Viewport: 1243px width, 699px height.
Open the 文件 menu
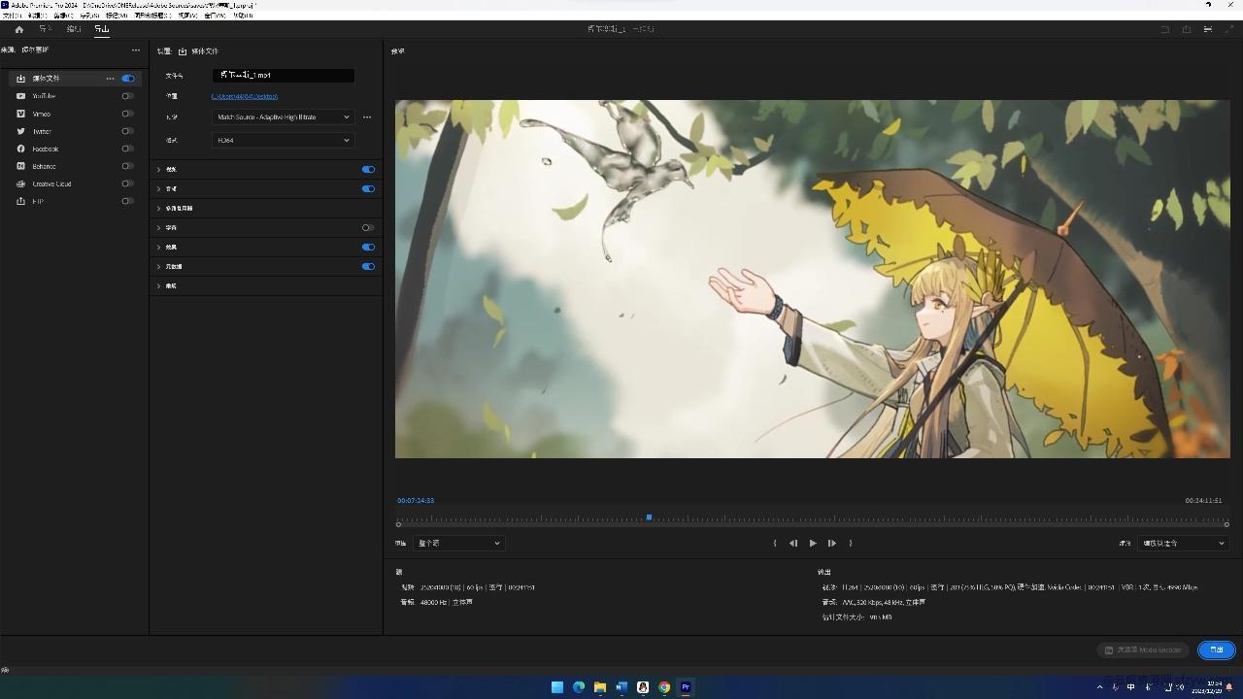pyautogui.click(x=12, y=16)
